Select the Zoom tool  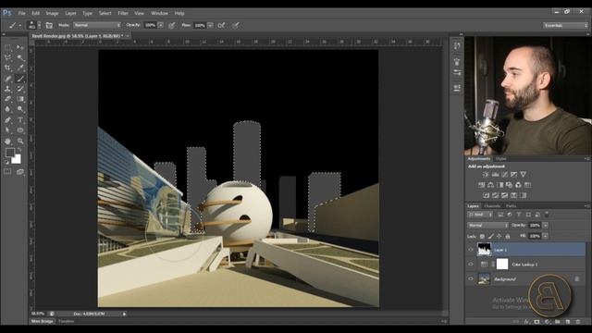(x=20, y=141)
